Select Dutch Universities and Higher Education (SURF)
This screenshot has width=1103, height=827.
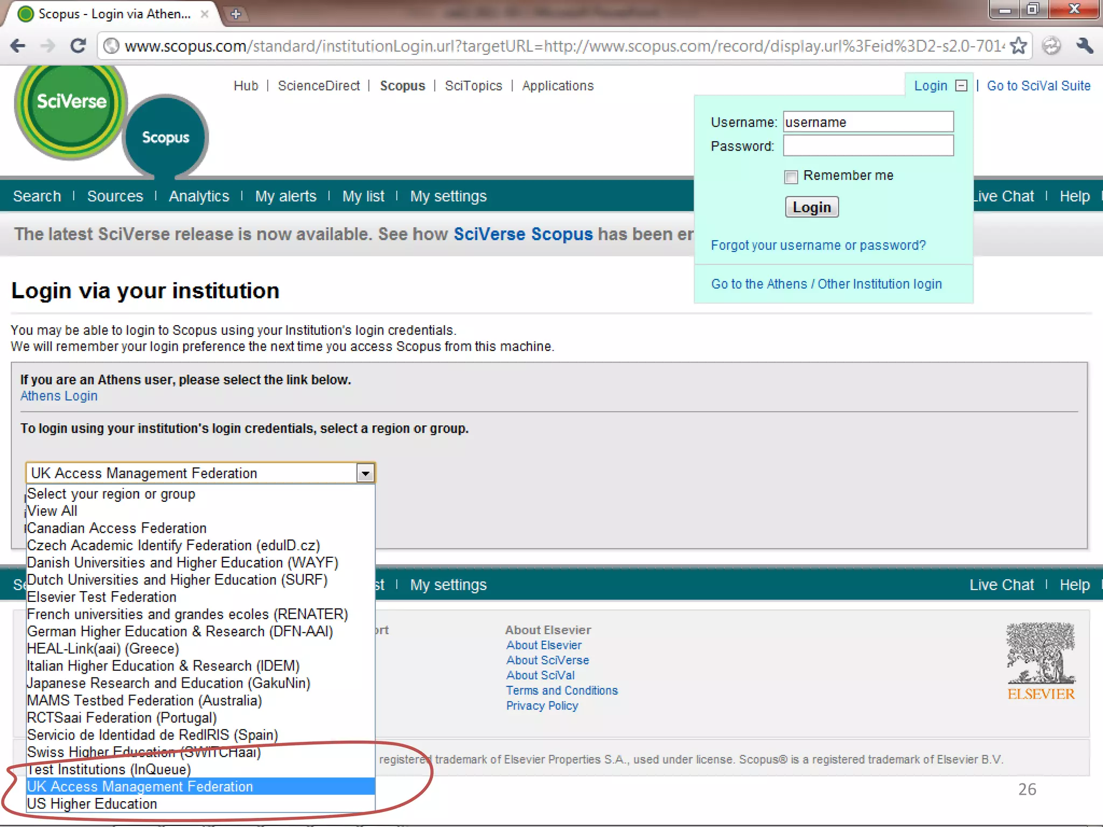pyautogui.click(x=200, y=580)
